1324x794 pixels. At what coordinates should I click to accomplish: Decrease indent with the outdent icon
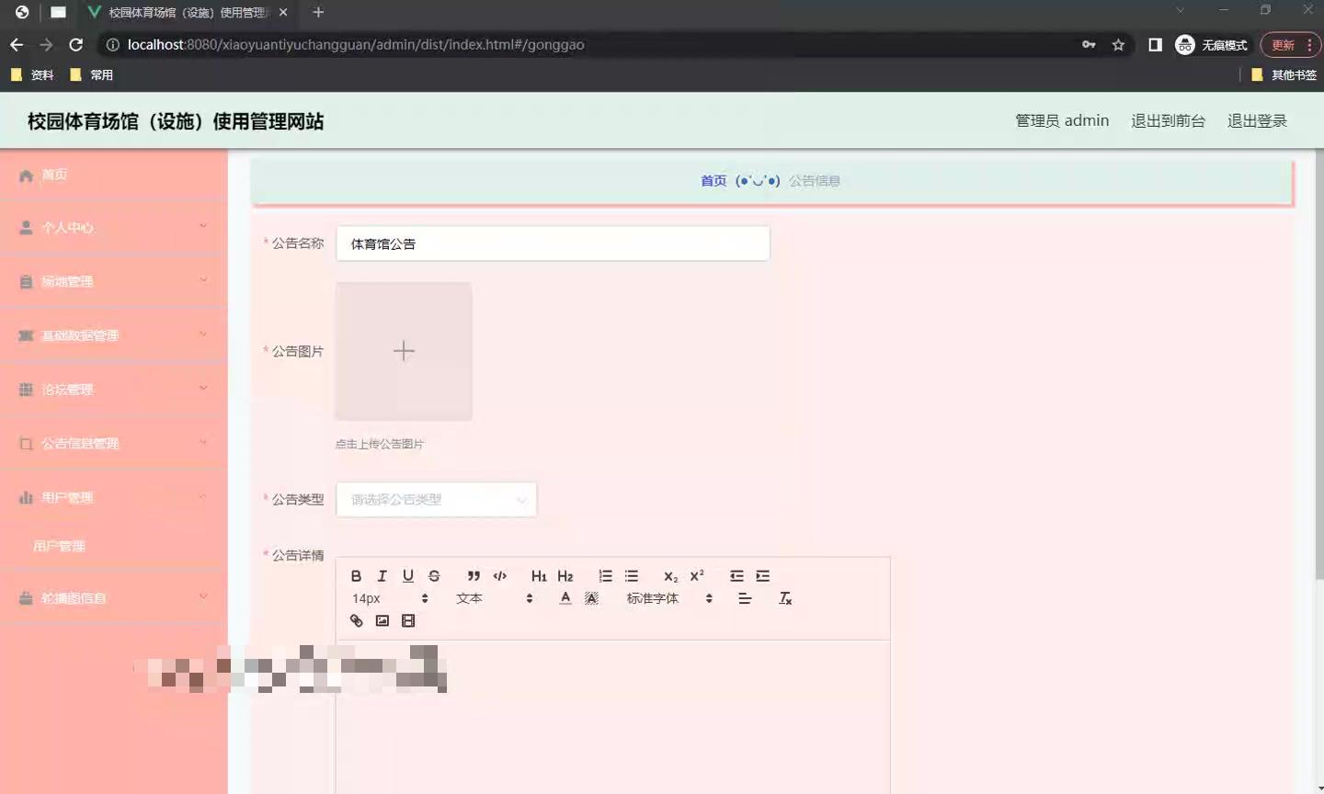tap(736, 576)
